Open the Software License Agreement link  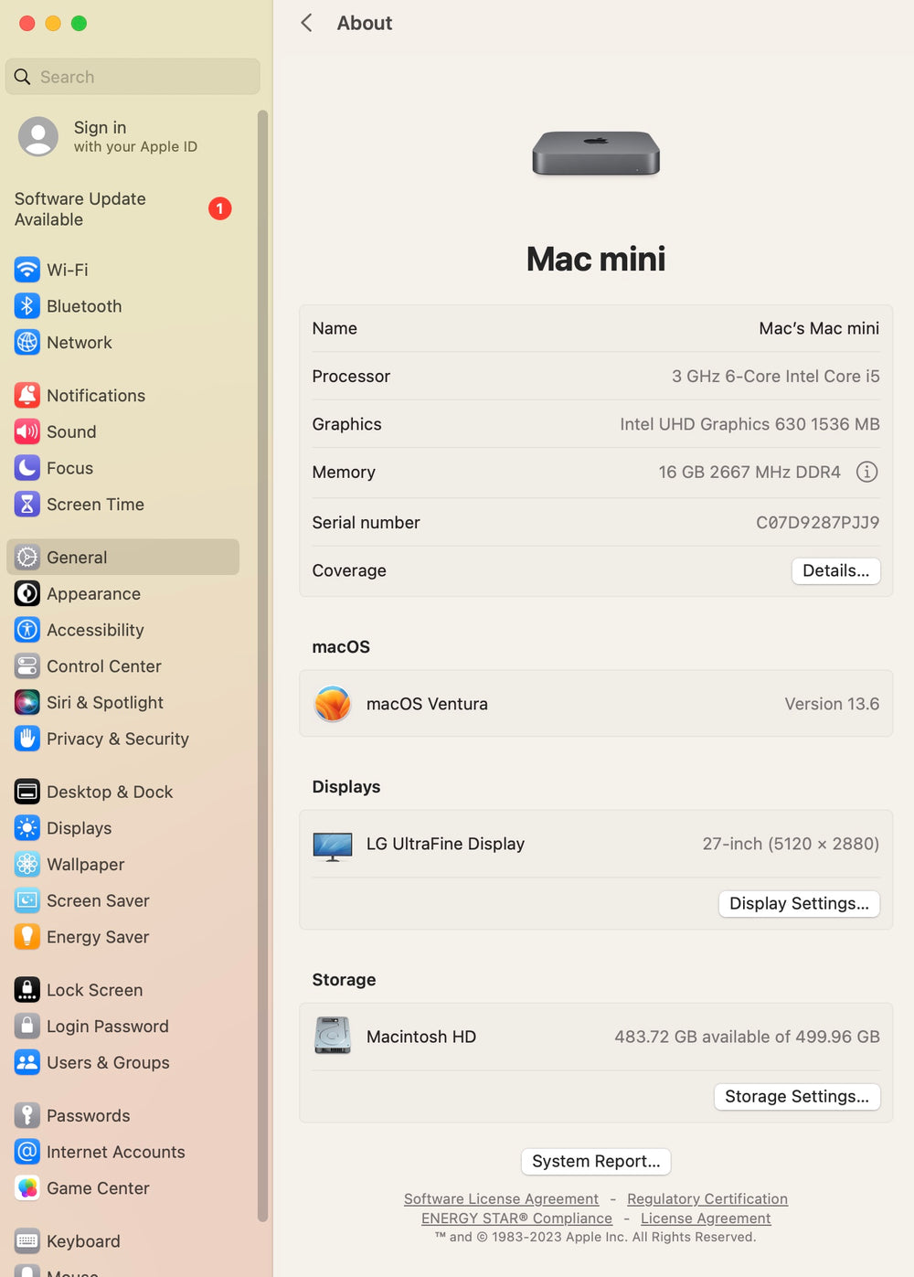click(501, 1198)
